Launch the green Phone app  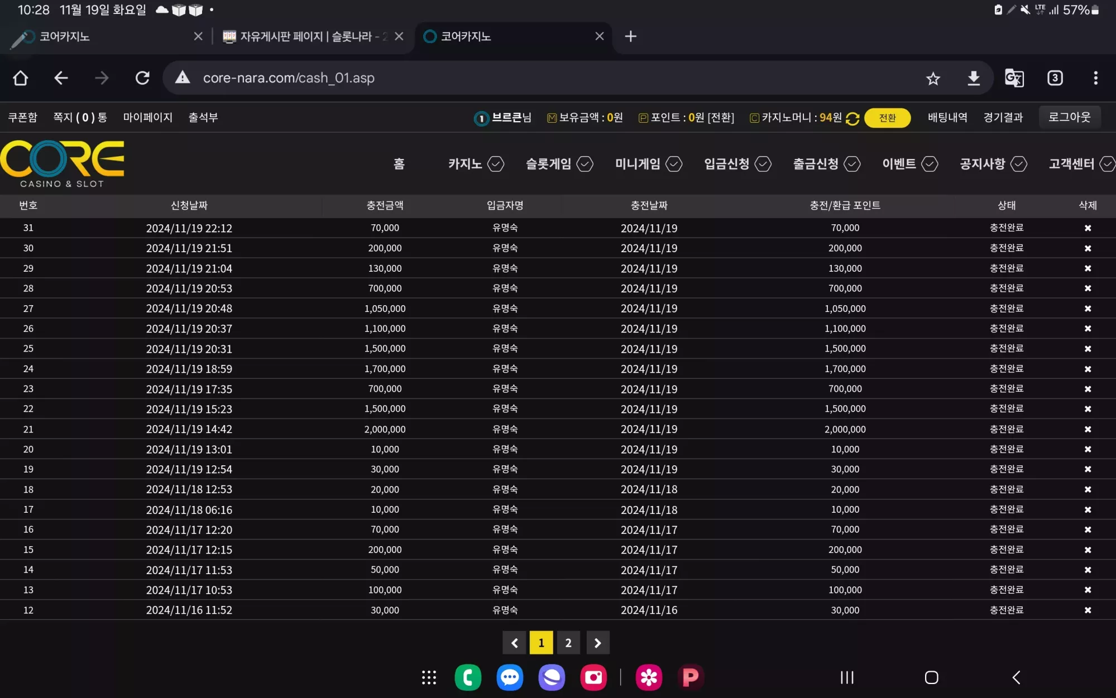[x=468, y=677]
